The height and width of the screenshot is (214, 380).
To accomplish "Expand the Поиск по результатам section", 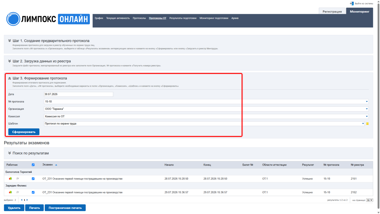I will [x=10, y=153].
